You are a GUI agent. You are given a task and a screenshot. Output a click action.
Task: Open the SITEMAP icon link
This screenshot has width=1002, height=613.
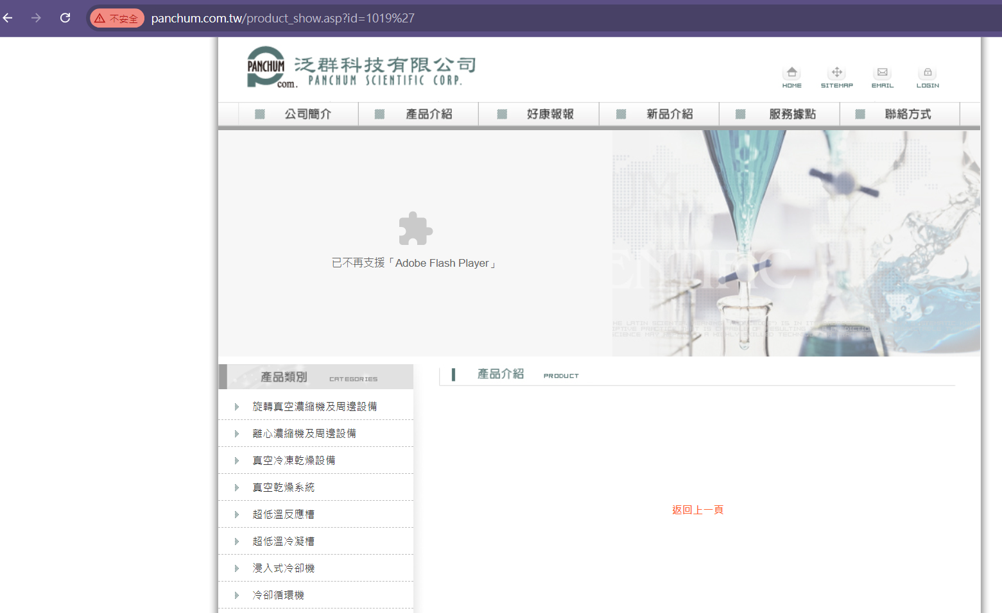click(x=836, y=77)
